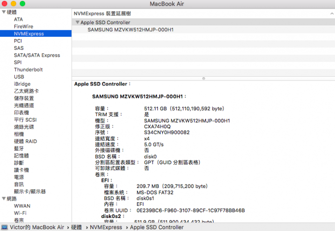The width and height of the screenshot is (335, 231).
Task: Click the MS-DOS FAT32 file system value
Action: pos(155,192)
